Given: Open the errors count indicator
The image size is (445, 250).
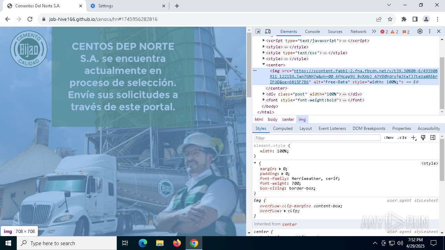Looking at the screenshot, I should tap(384, 32).
